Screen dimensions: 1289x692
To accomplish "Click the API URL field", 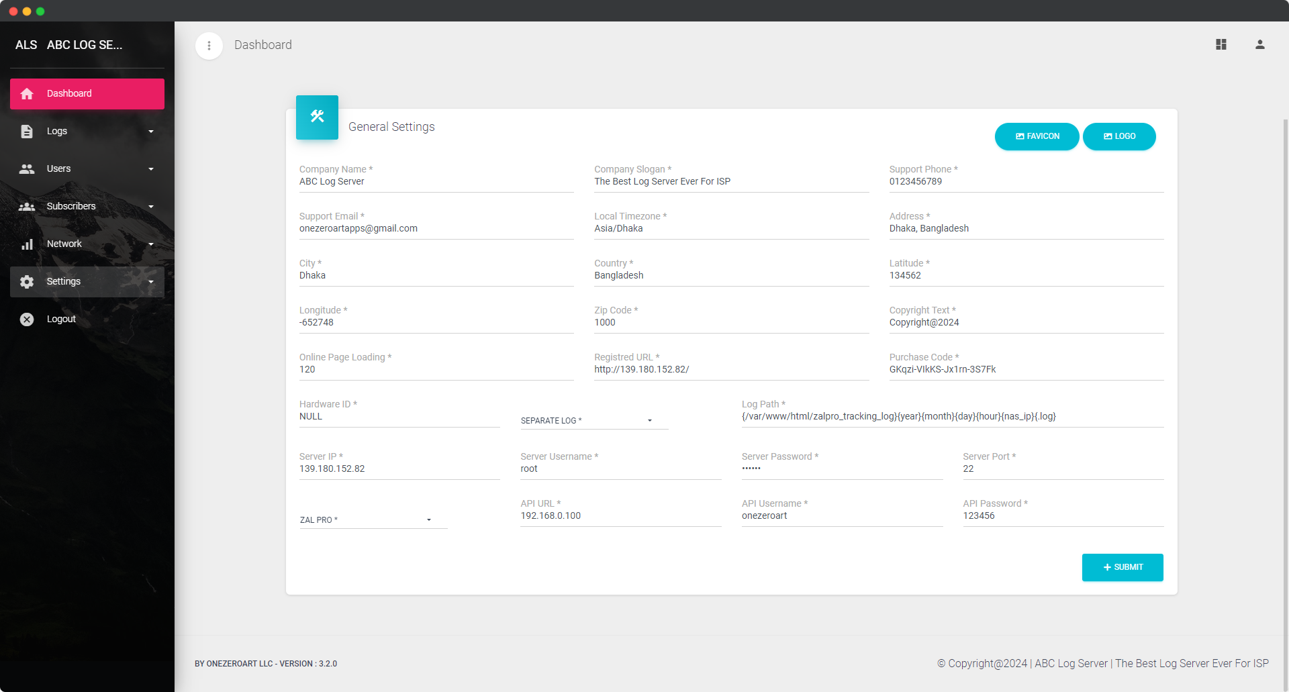I will [621, 515].
